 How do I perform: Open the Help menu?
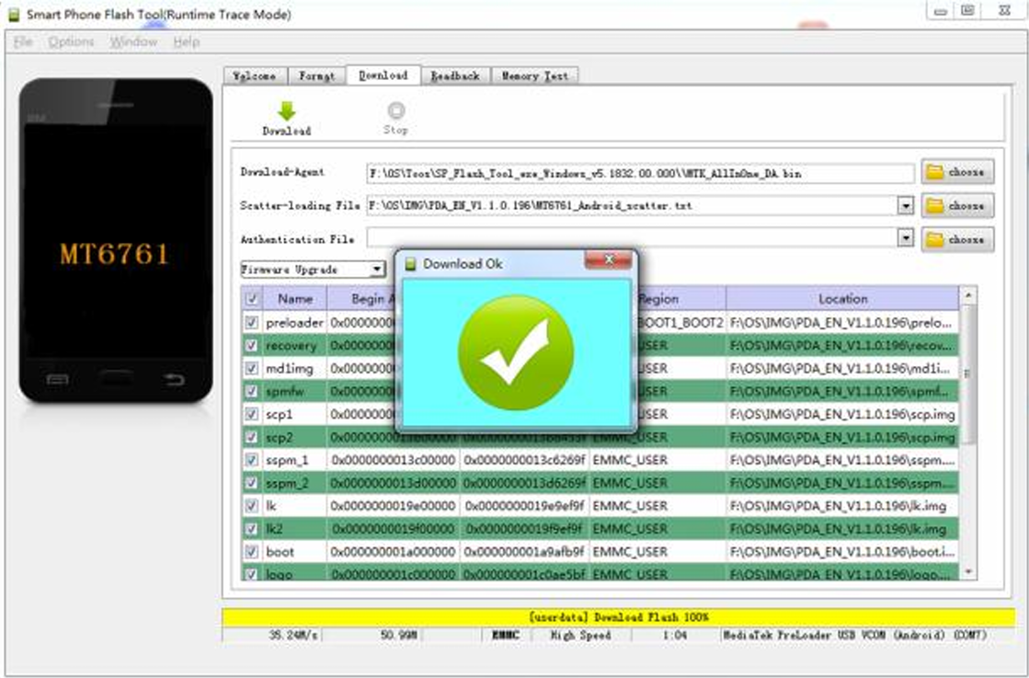click(187, 42)
